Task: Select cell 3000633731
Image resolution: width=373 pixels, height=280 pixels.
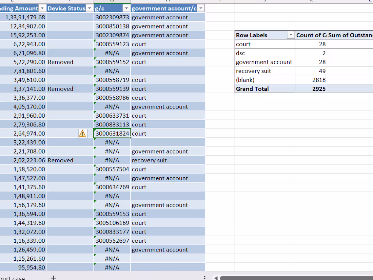Action: (112, 116)
